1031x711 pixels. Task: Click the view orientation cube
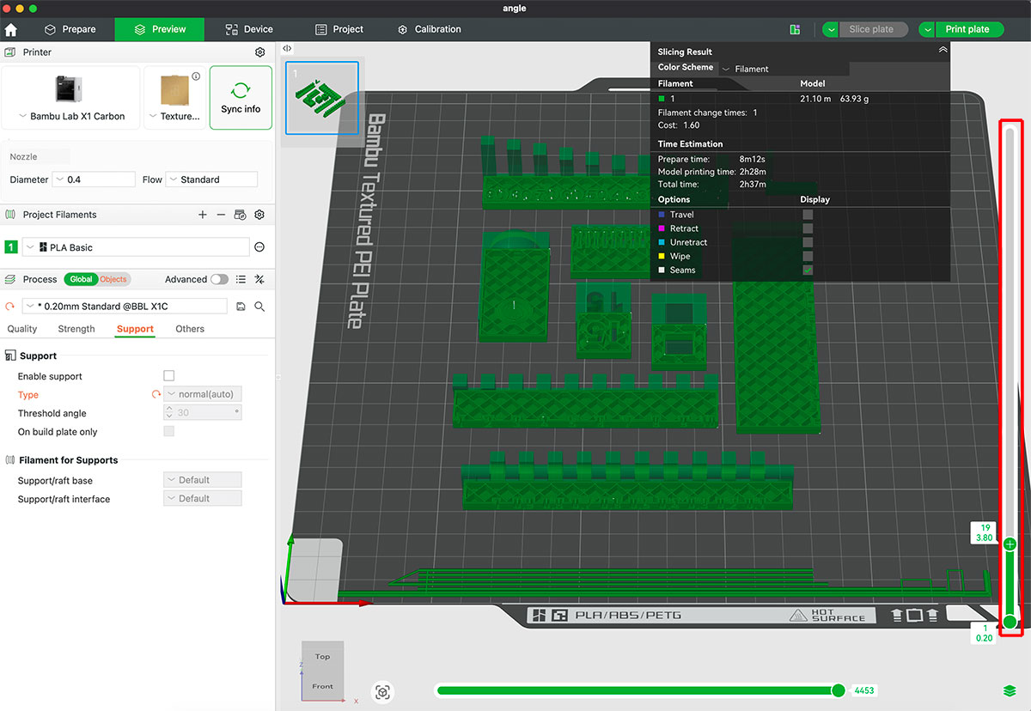322,671
